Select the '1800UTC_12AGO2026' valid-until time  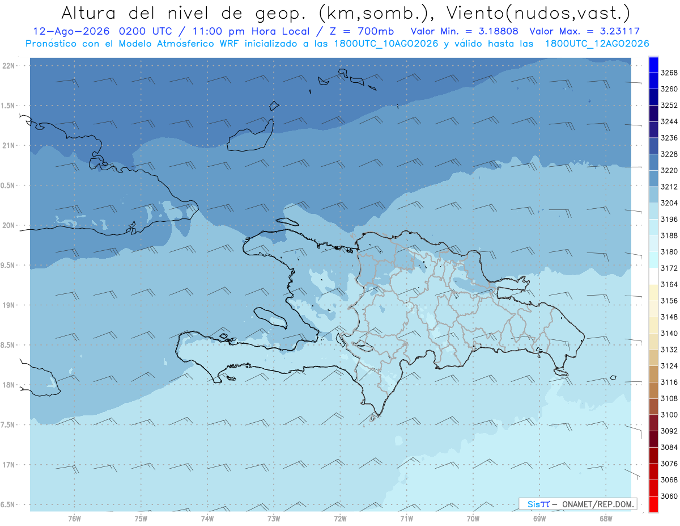click(x=597, y=44)
